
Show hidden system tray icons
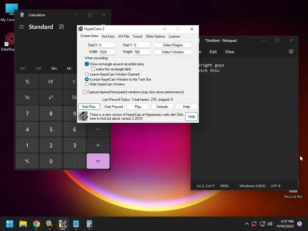pos(247,224)
